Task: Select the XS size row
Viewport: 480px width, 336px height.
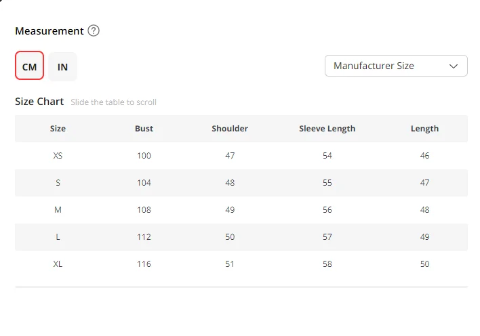Action: click(x=241, y=156)
